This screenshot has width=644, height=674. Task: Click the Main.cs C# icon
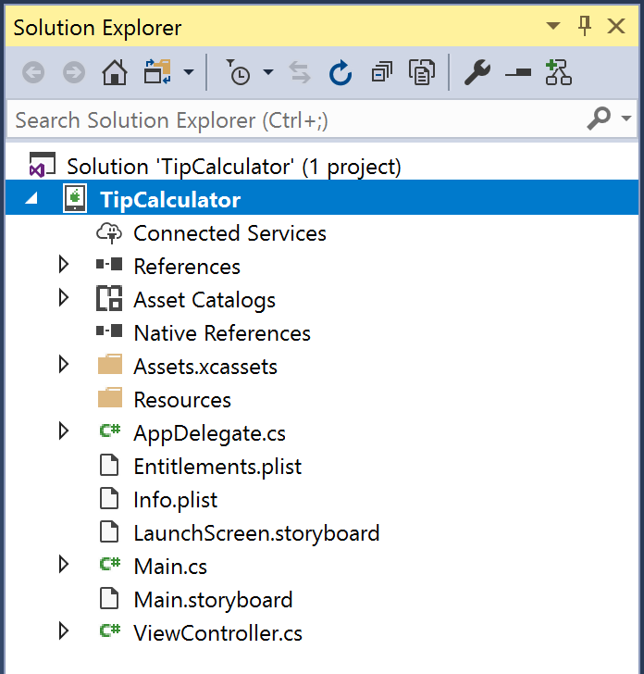[x=110, y=564]
